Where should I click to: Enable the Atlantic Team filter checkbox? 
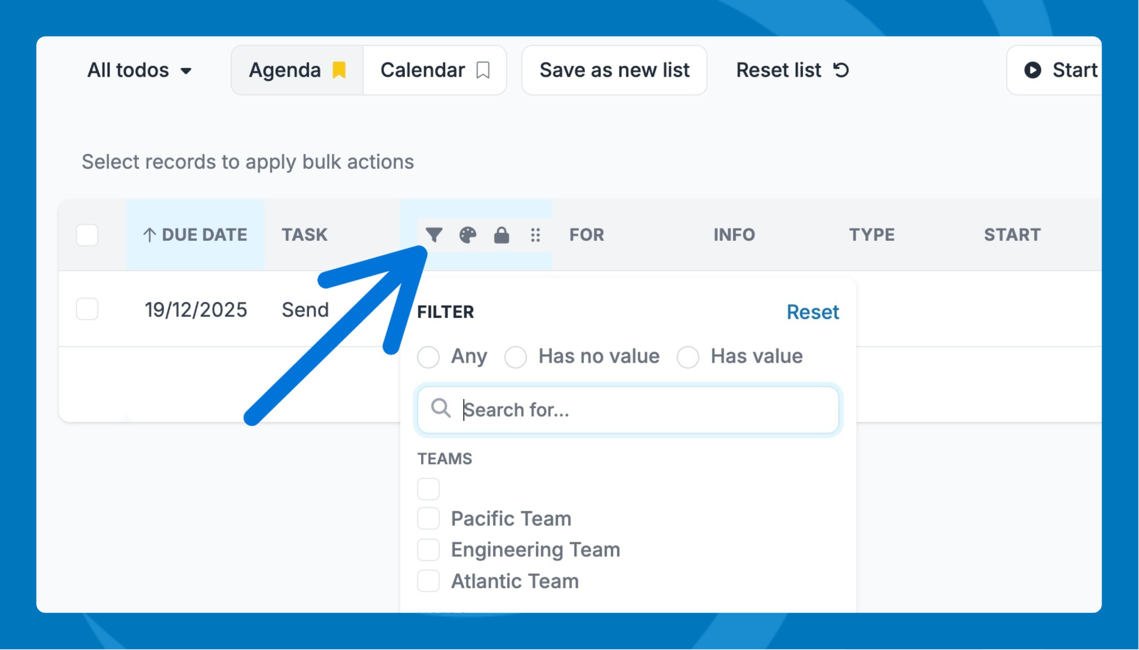428,581
